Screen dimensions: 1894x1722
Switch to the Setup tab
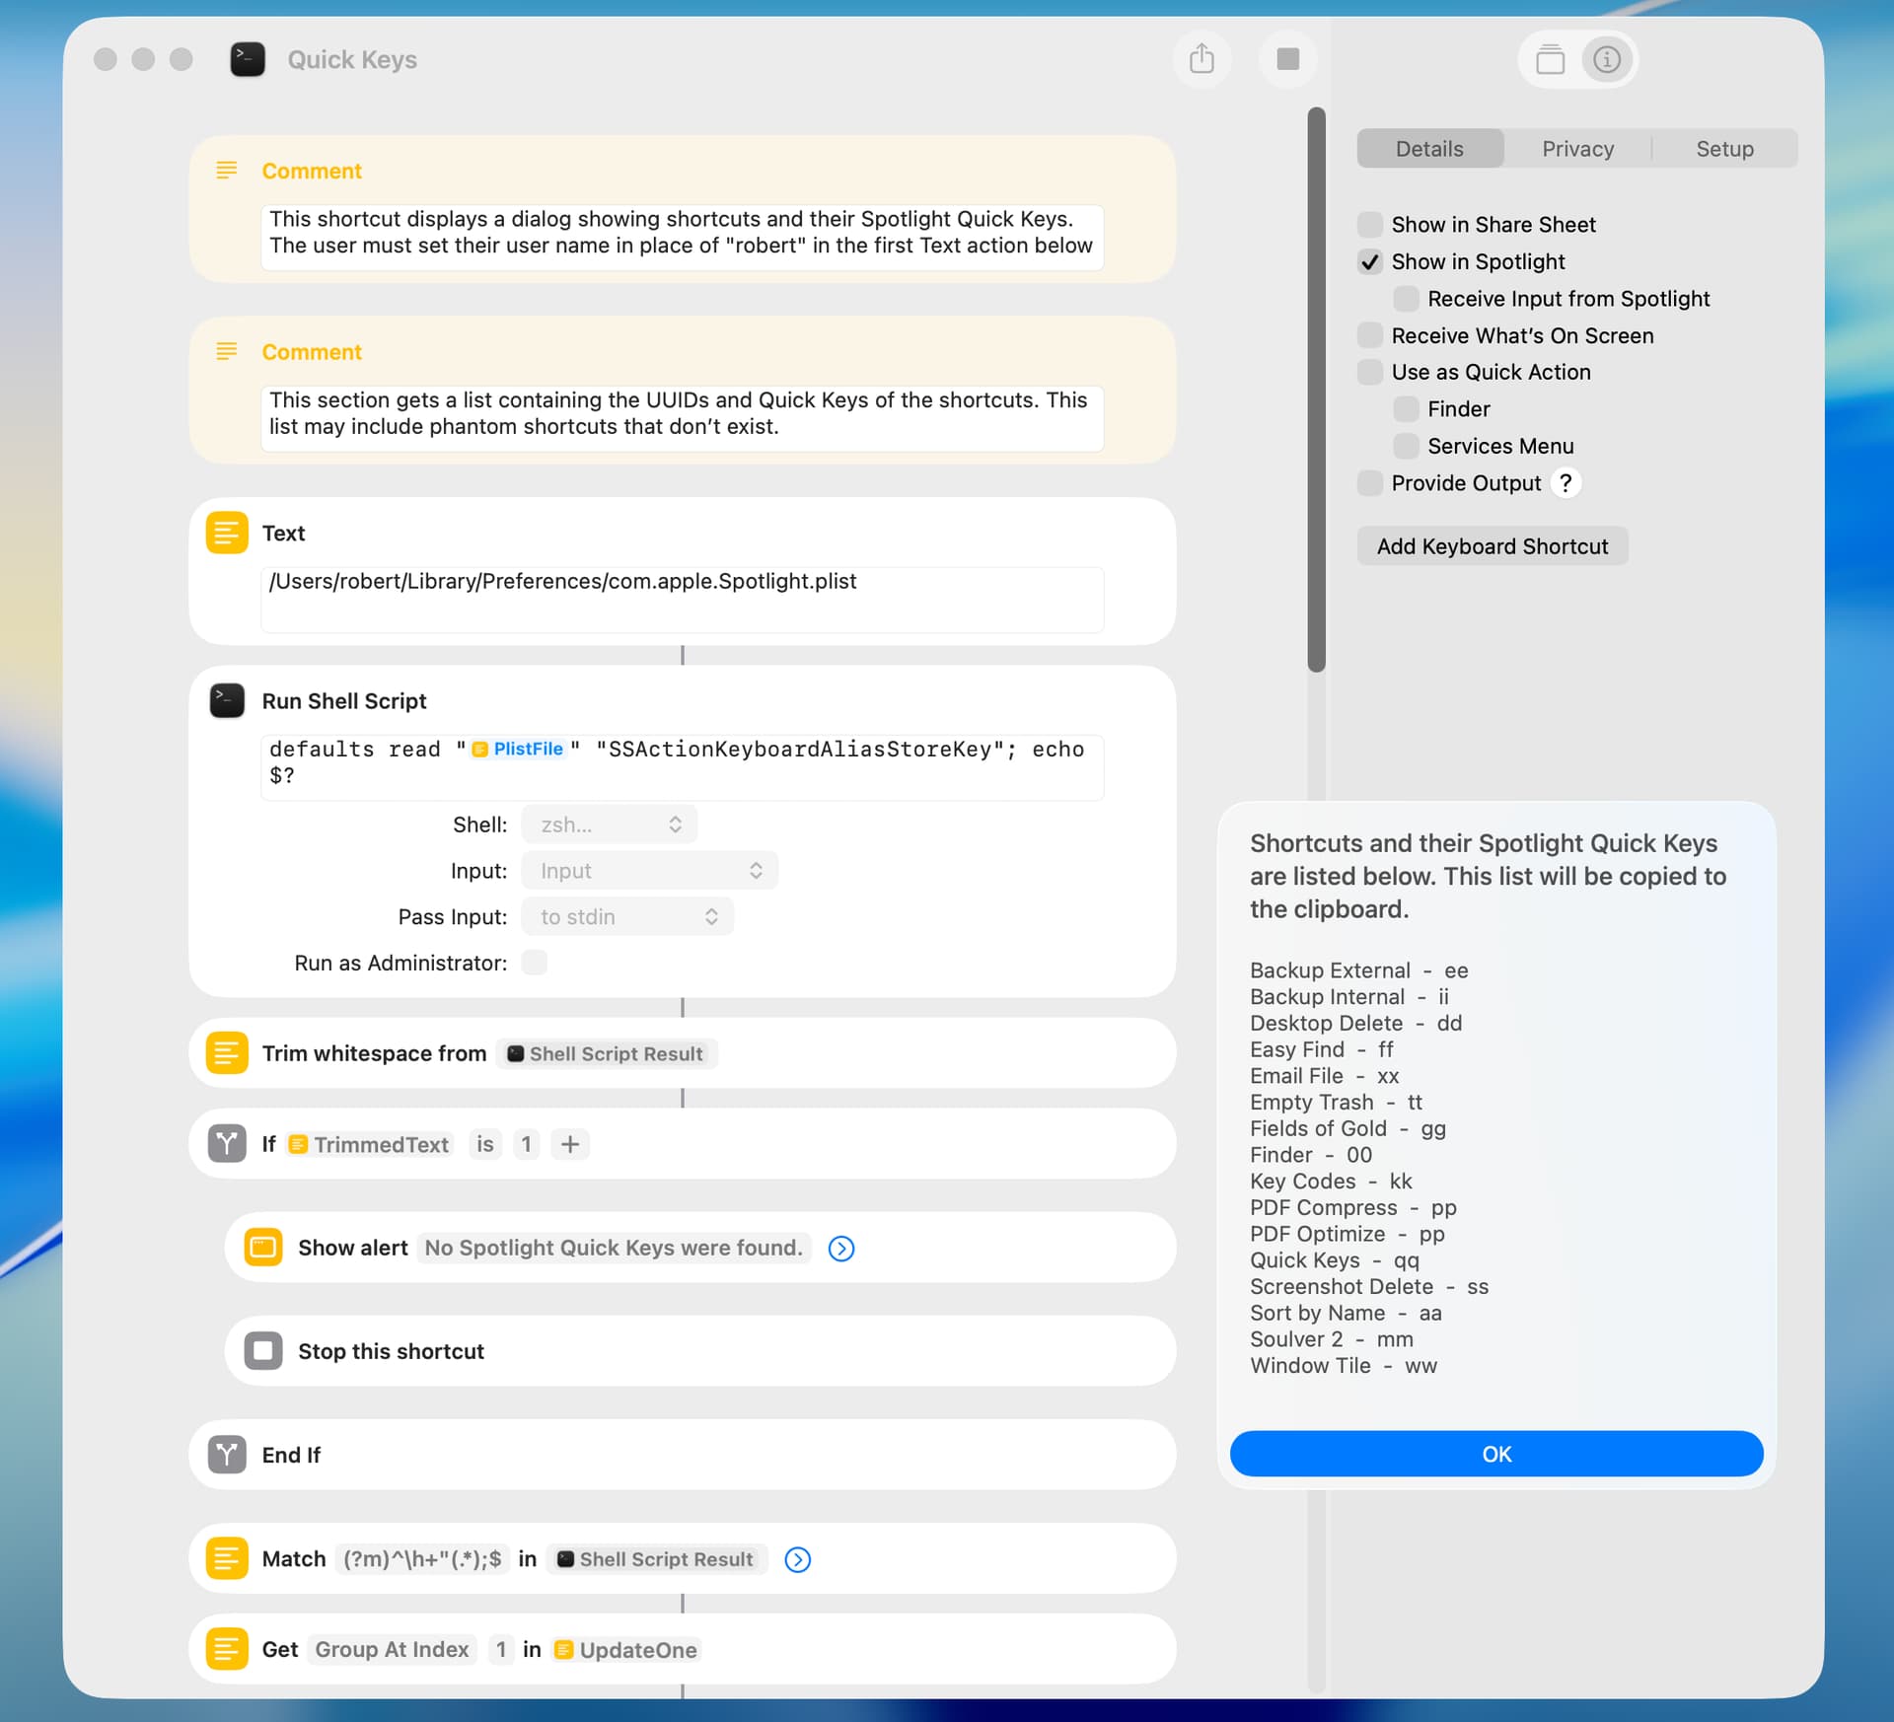pos(1723,149)
